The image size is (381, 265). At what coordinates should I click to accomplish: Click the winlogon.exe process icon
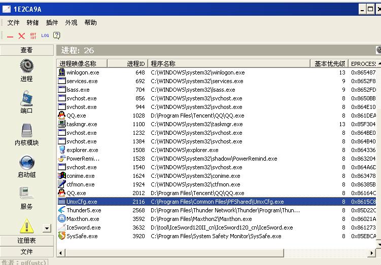62,72
